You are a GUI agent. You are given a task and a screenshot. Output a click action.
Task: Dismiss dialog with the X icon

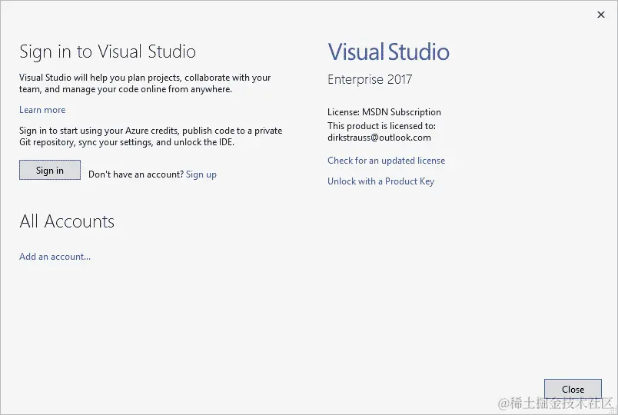pos(600,15)
